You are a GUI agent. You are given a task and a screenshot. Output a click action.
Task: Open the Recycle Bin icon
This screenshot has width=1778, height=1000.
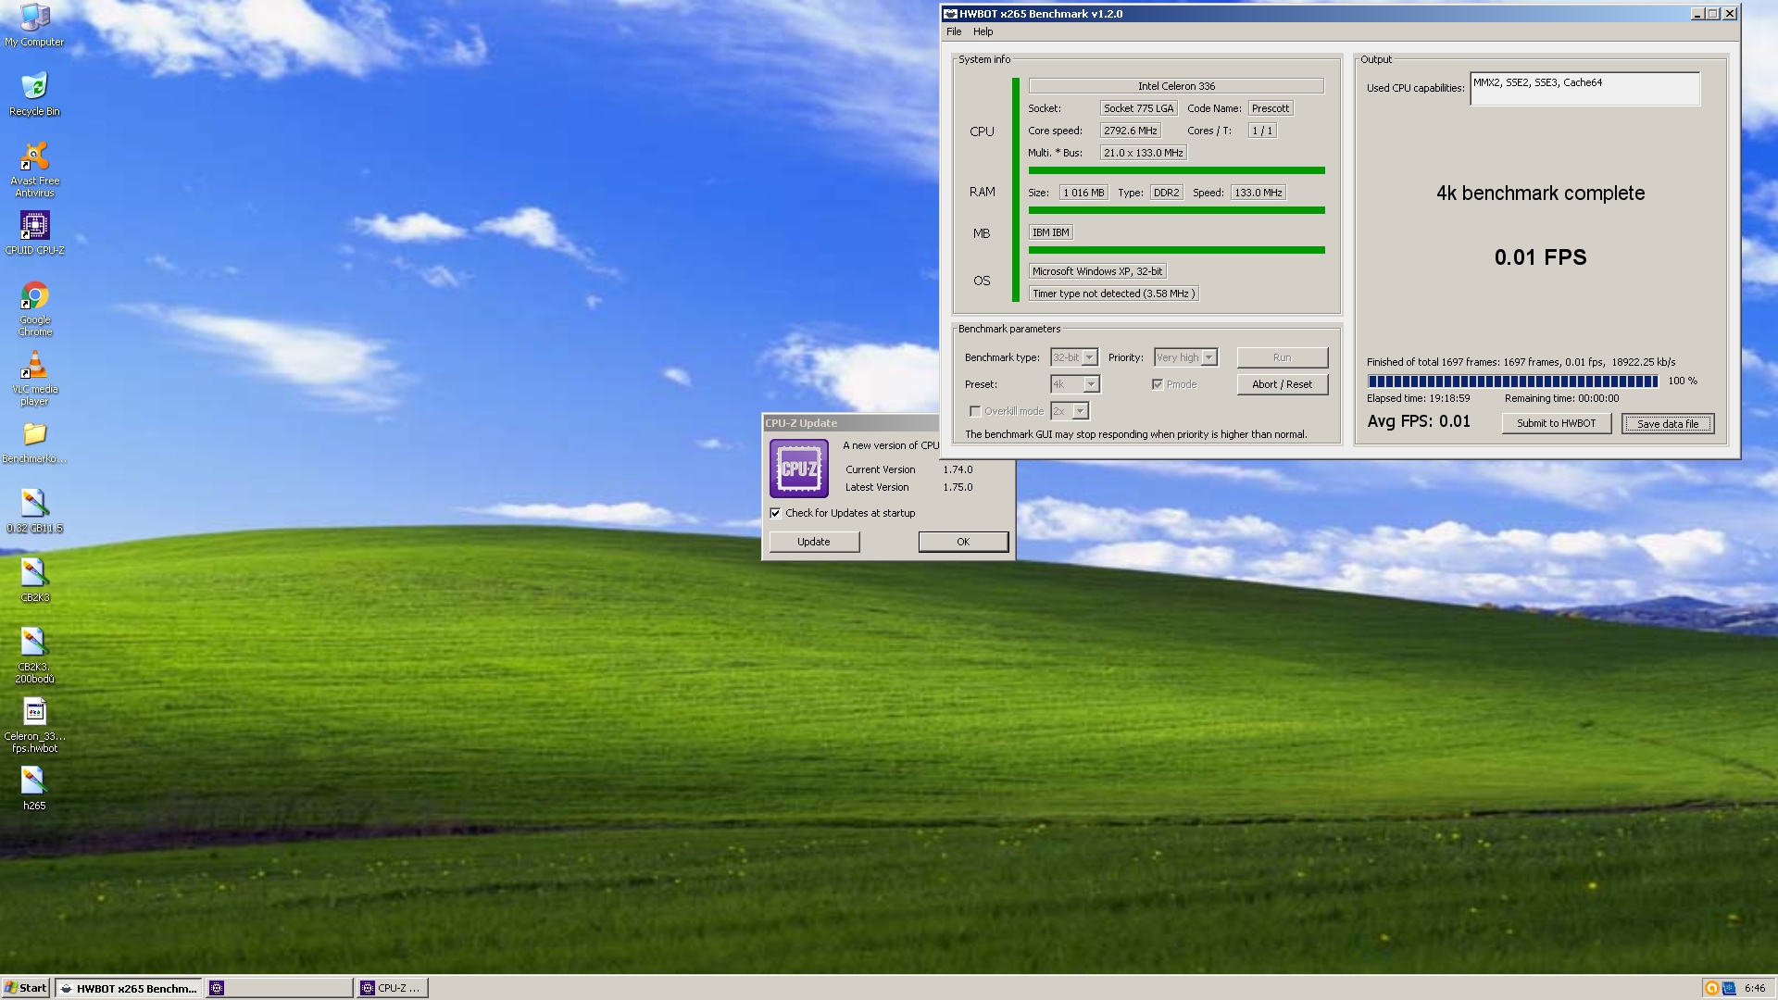(34, 94)
